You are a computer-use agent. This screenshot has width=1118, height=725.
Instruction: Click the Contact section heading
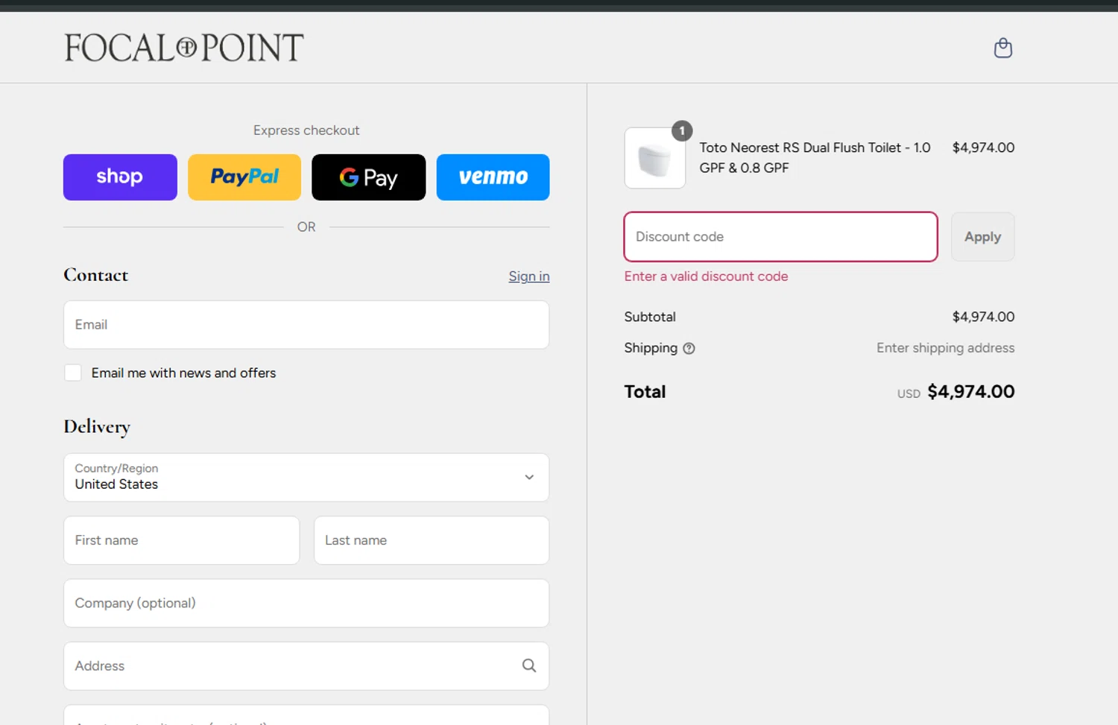96,275
